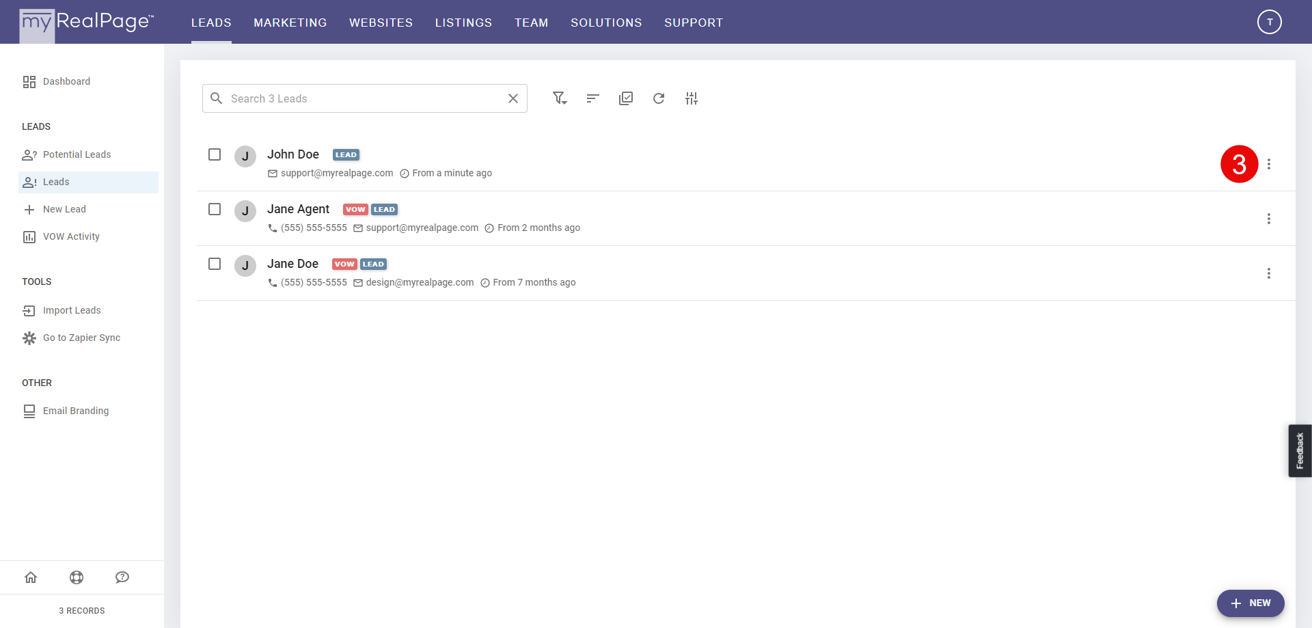1312x628 pixels.
Task: Open the LEADS top menu
Action: (211, 23)
